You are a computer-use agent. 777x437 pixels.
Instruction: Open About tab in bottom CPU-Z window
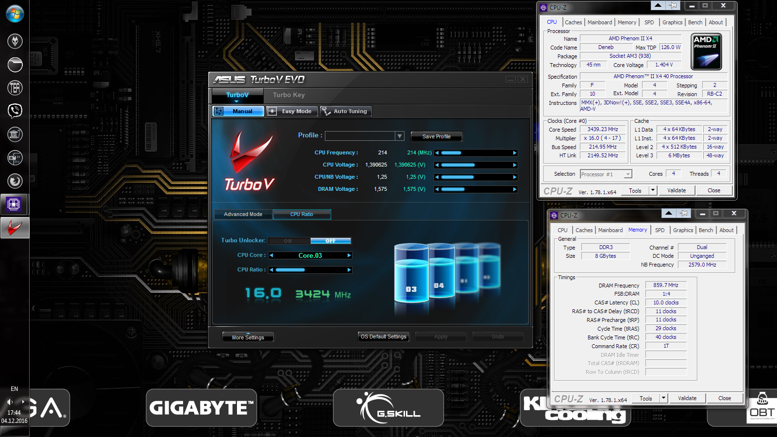point(726,230)
